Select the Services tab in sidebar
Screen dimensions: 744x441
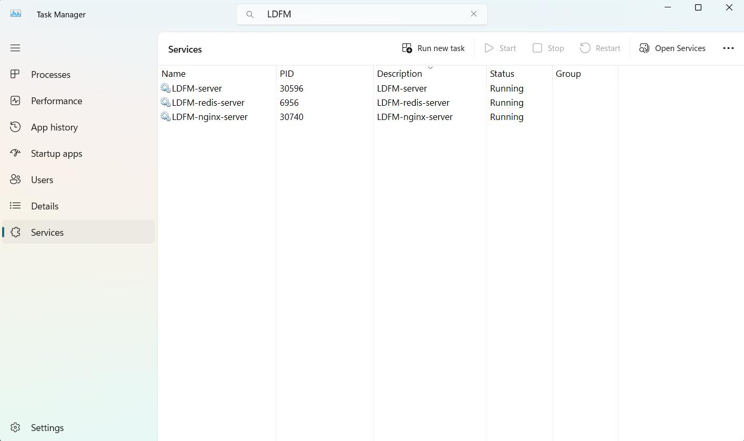tap(47, 233)
